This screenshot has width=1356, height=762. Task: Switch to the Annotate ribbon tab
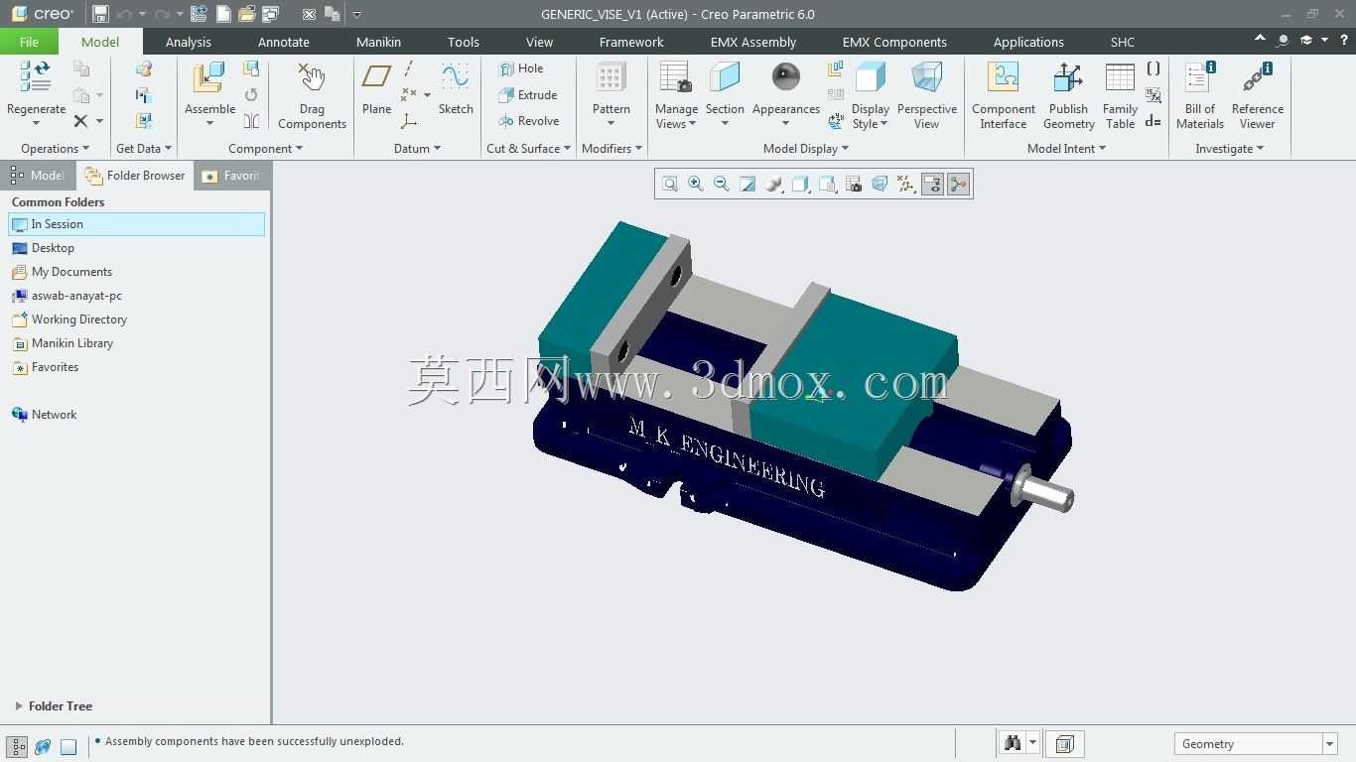click(x=284, y=42)
